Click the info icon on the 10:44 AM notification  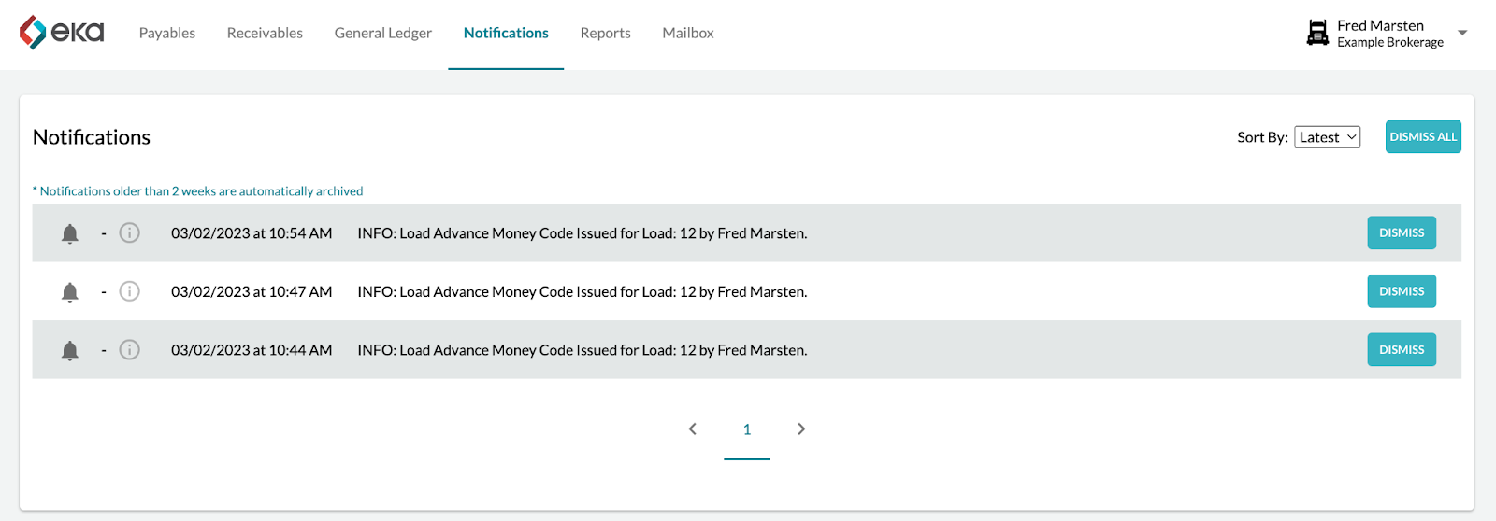pyautogui.click(x=130, y=350)
